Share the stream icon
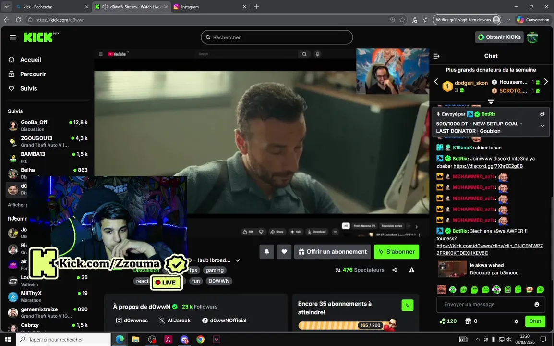Screen dimensions: 554x346 coord(395,270)
